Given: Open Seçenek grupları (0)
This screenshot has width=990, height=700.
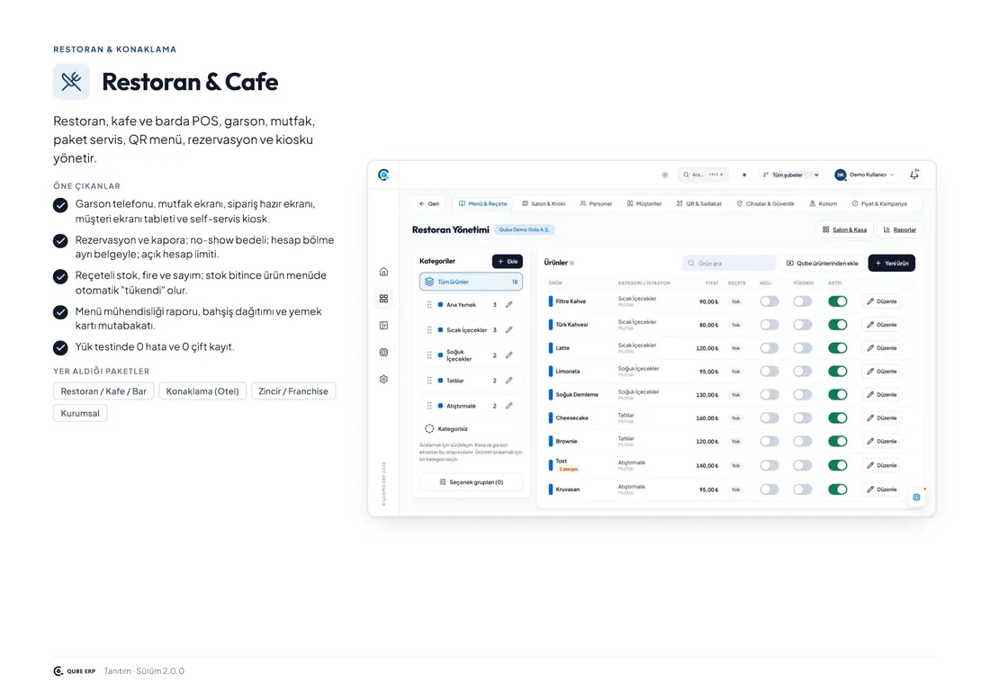Looking at the screenshot, I should pyautogui.click(x=471, y=482).
